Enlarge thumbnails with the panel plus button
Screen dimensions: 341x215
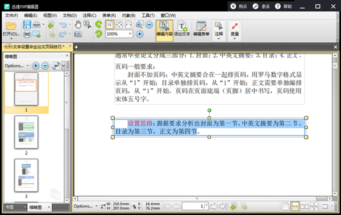point(36,65)
